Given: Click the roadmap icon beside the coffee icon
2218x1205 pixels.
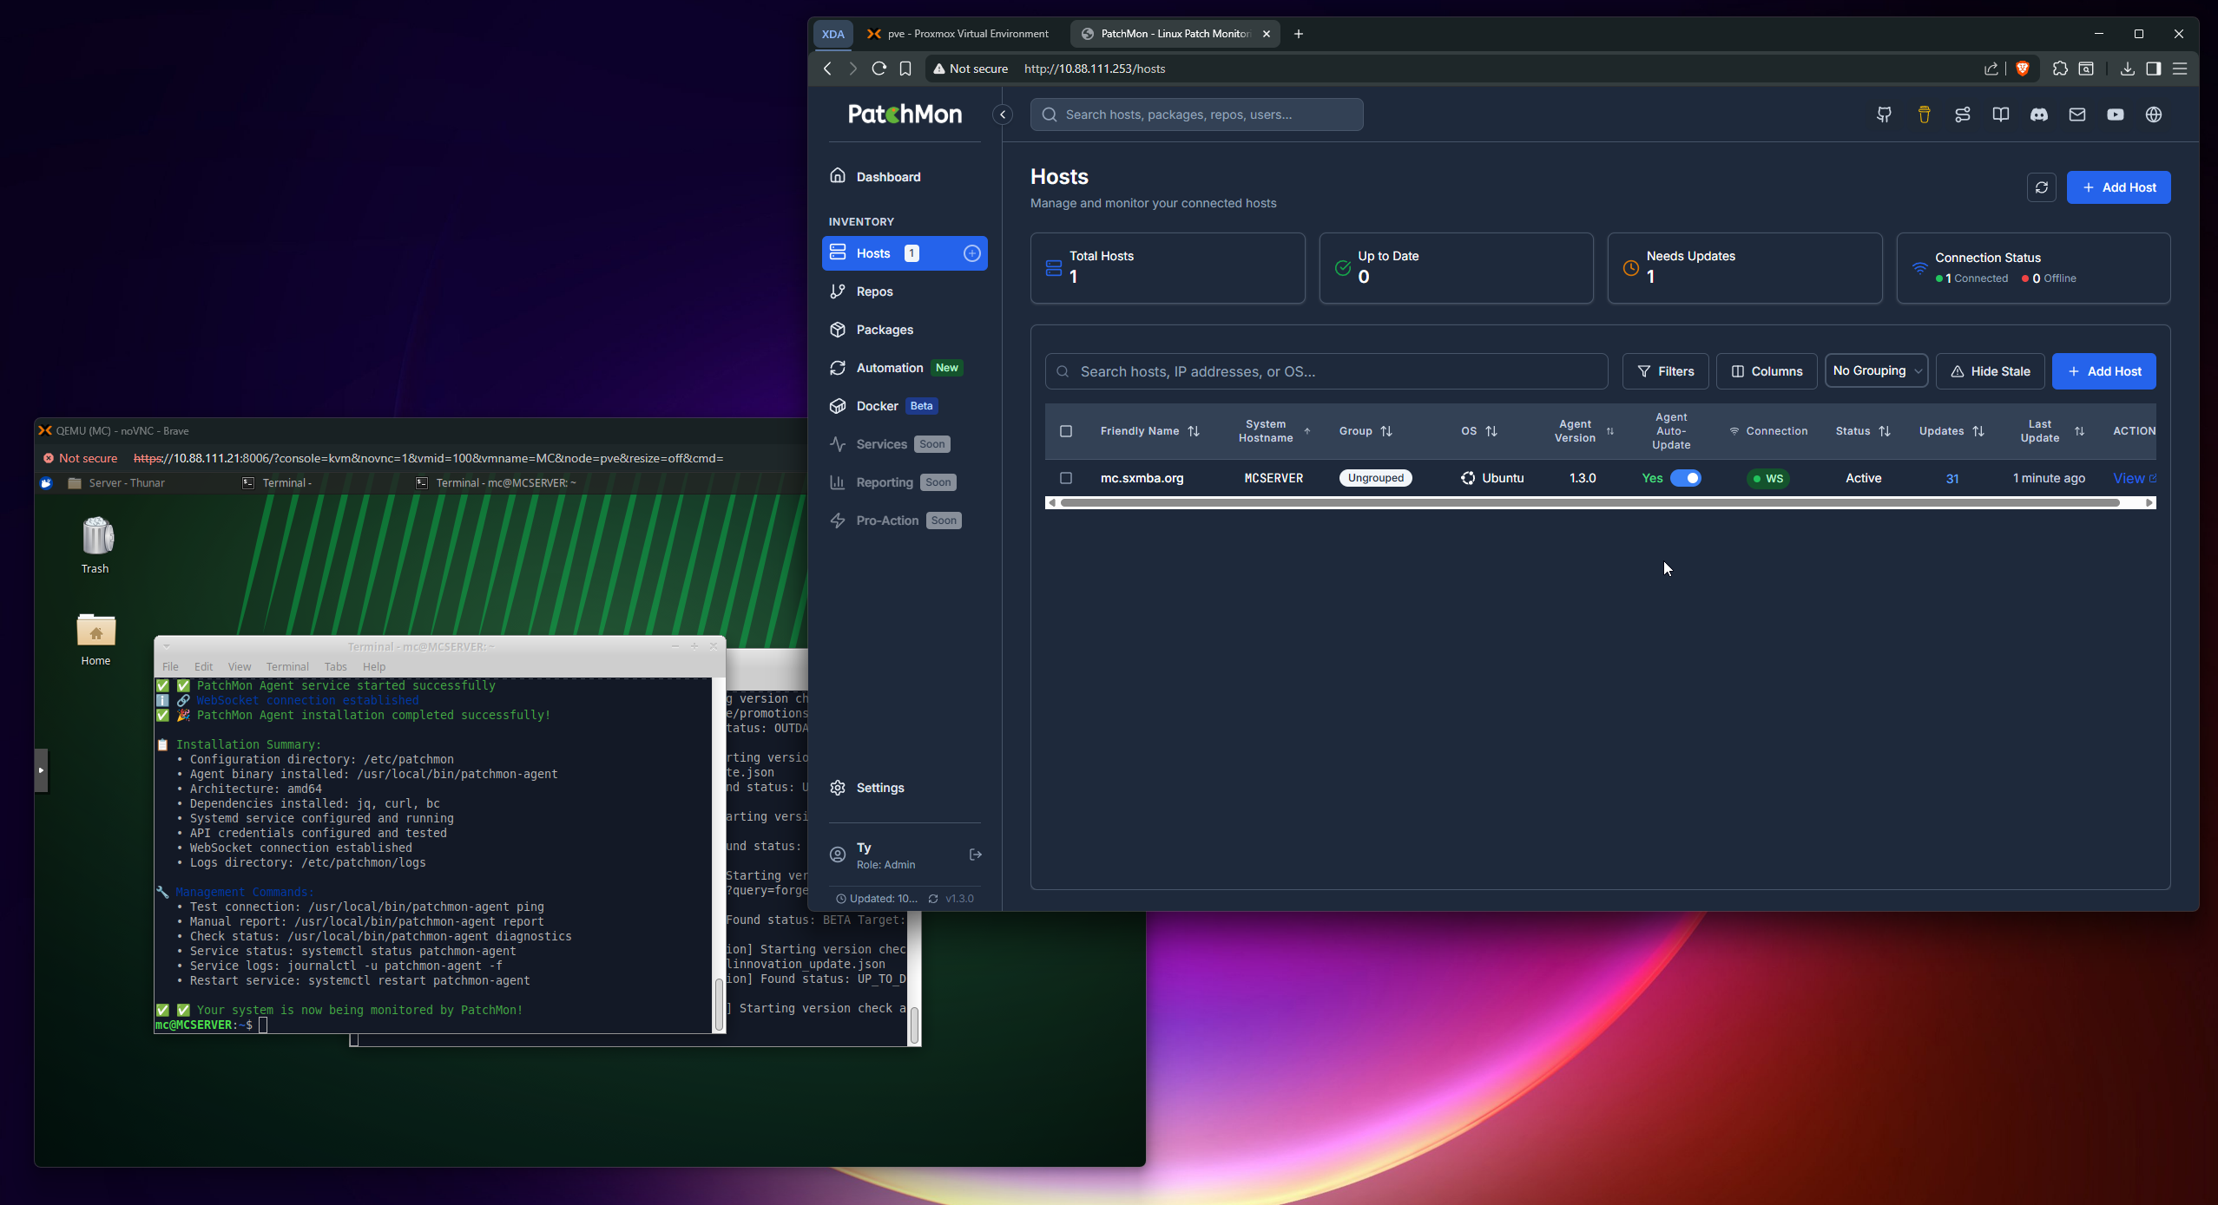Looking at the screenshot, I should coord(1962,115).
